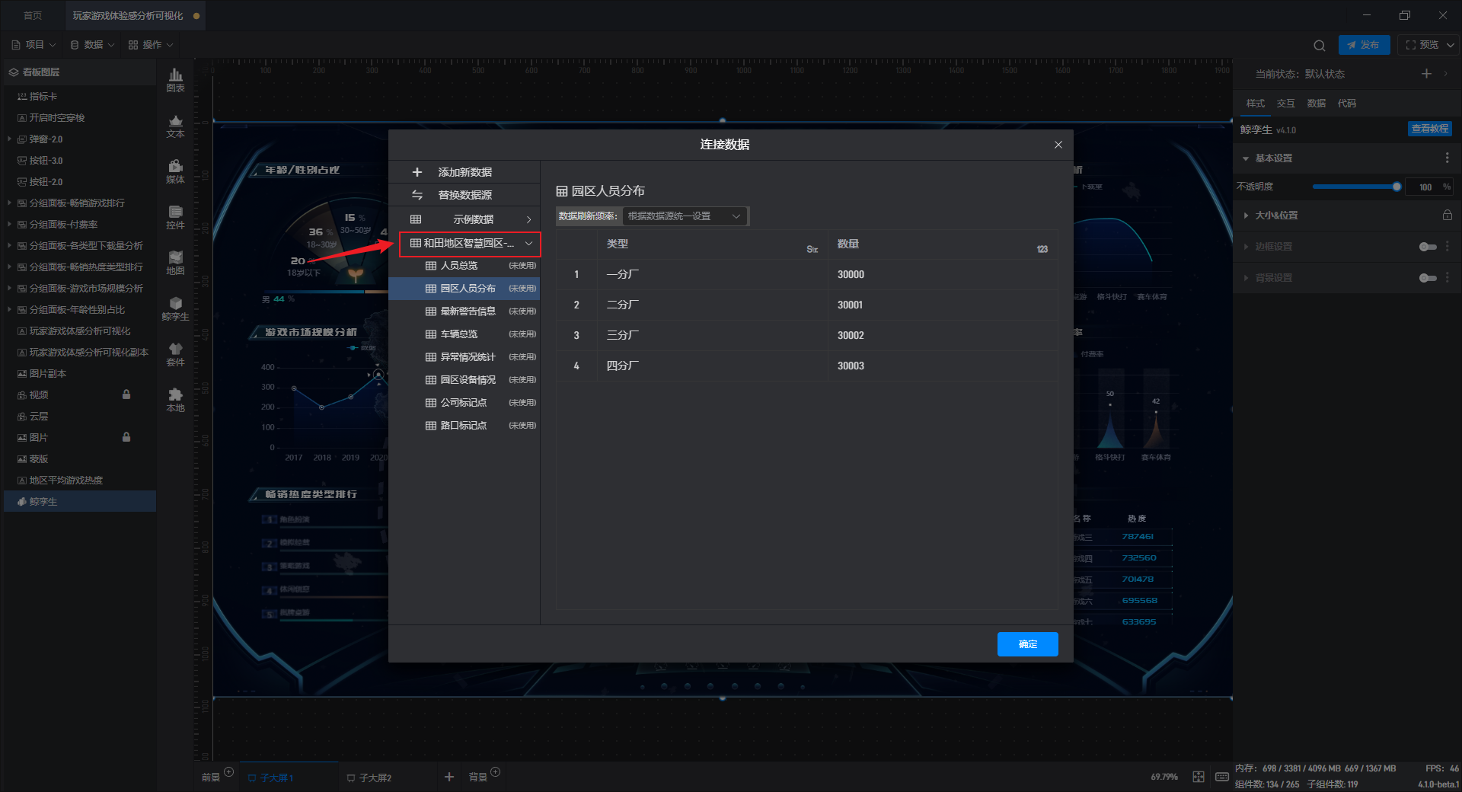Screen dimensions: 1462x792
Task: Expand the 示例数据 submenu
Action: (x=528, y=219)
